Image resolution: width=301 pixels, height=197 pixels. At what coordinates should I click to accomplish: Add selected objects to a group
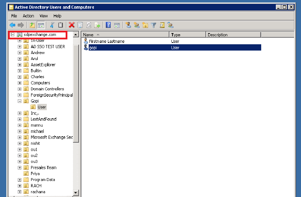pyautogui.click(x=170, y=25)
